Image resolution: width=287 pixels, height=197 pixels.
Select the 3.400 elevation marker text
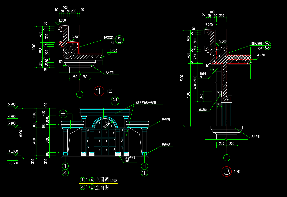[12, 123]
